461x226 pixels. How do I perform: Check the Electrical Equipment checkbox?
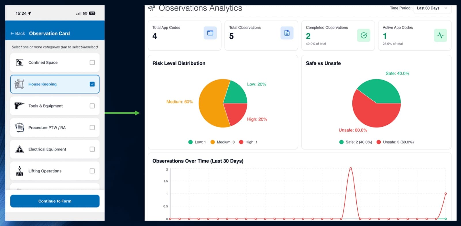point(92,149)
